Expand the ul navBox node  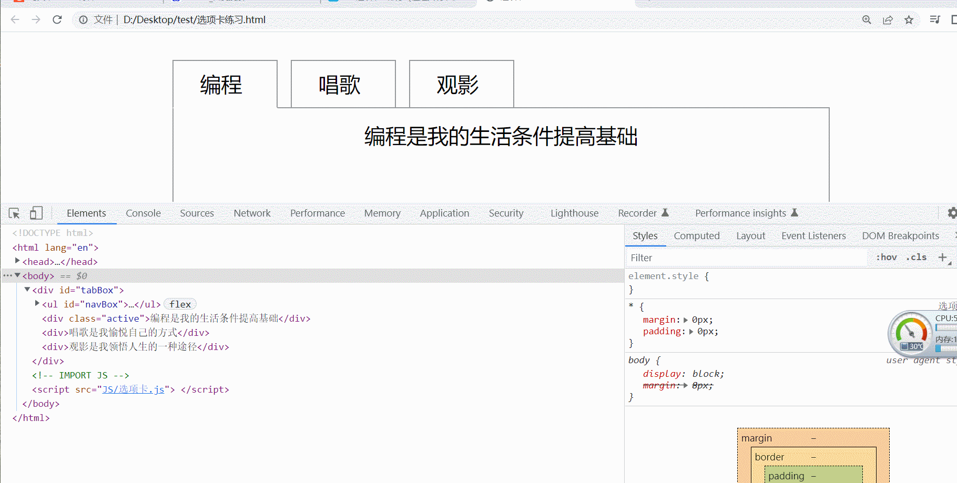point(37,303)
